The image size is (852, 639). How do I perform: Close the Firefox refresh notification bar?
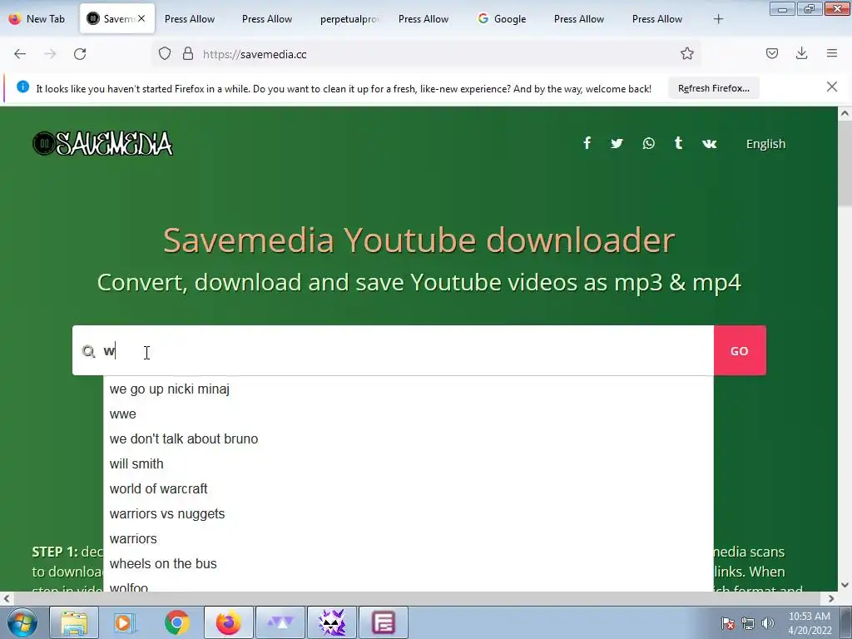click(832, 87)
